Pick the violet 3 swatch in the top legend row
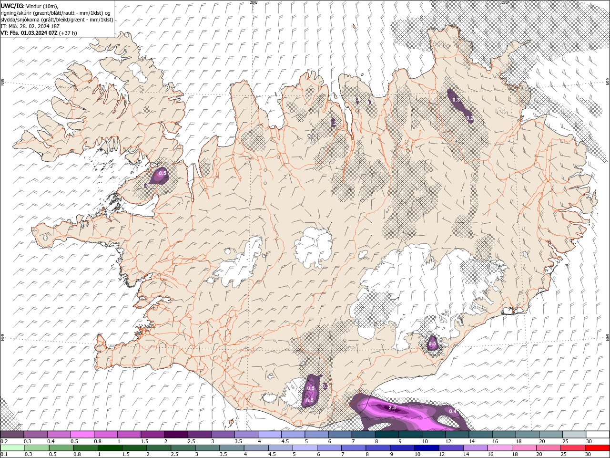The height and width of the screenshot is (458, 610). pos(223,435)
